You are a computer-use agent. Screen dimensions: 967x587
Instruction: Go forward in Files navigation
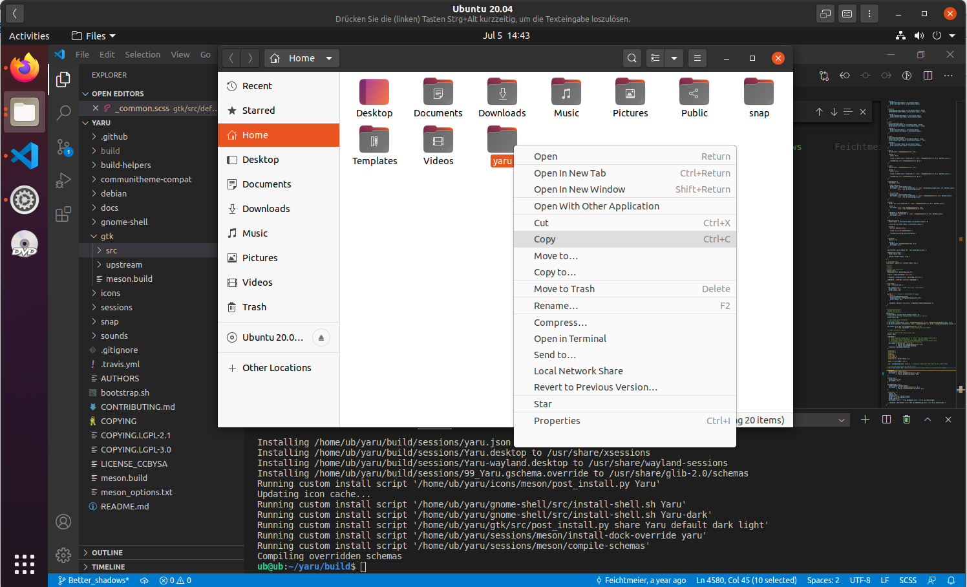(x=251, y=58)
